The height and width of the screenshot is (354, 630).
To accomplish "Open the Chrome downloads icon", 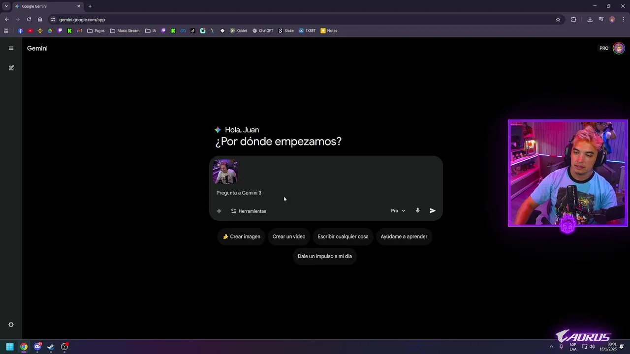I will pyautogui.click(x=590, y=20).
